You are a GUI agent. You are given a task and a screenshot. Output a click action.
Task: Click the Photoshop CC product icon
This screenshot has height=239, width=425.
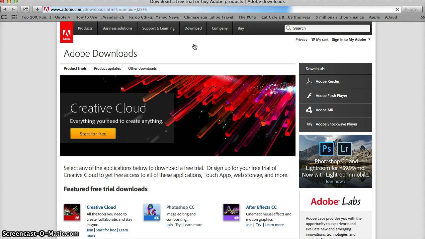coord(152,212)
